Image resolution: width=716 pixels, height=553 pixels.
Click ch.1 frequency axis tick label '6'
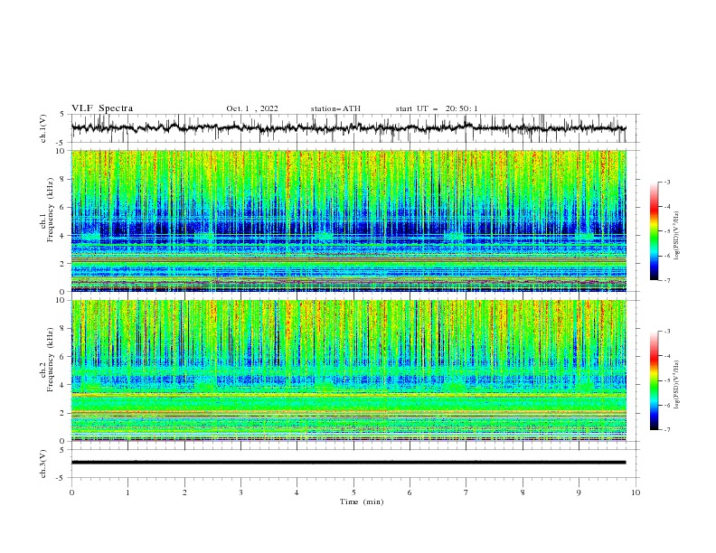click(x=63, y=208)
